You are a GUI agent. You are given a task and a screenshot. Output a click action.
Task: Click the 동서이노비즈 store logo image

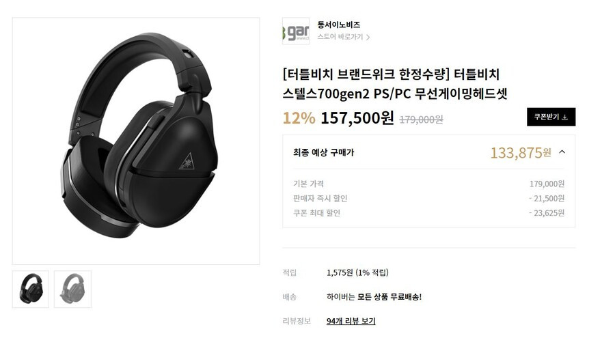296,31
